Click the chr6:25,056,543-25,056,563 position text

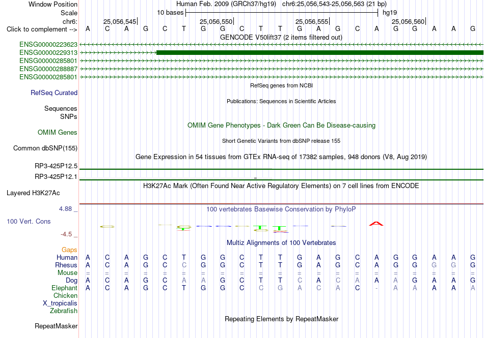tap(334, 4)
